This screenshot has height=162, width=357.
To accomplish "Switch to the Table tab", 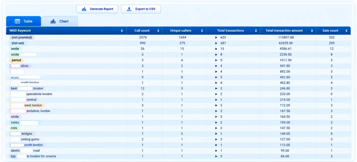I will [23, 21].
